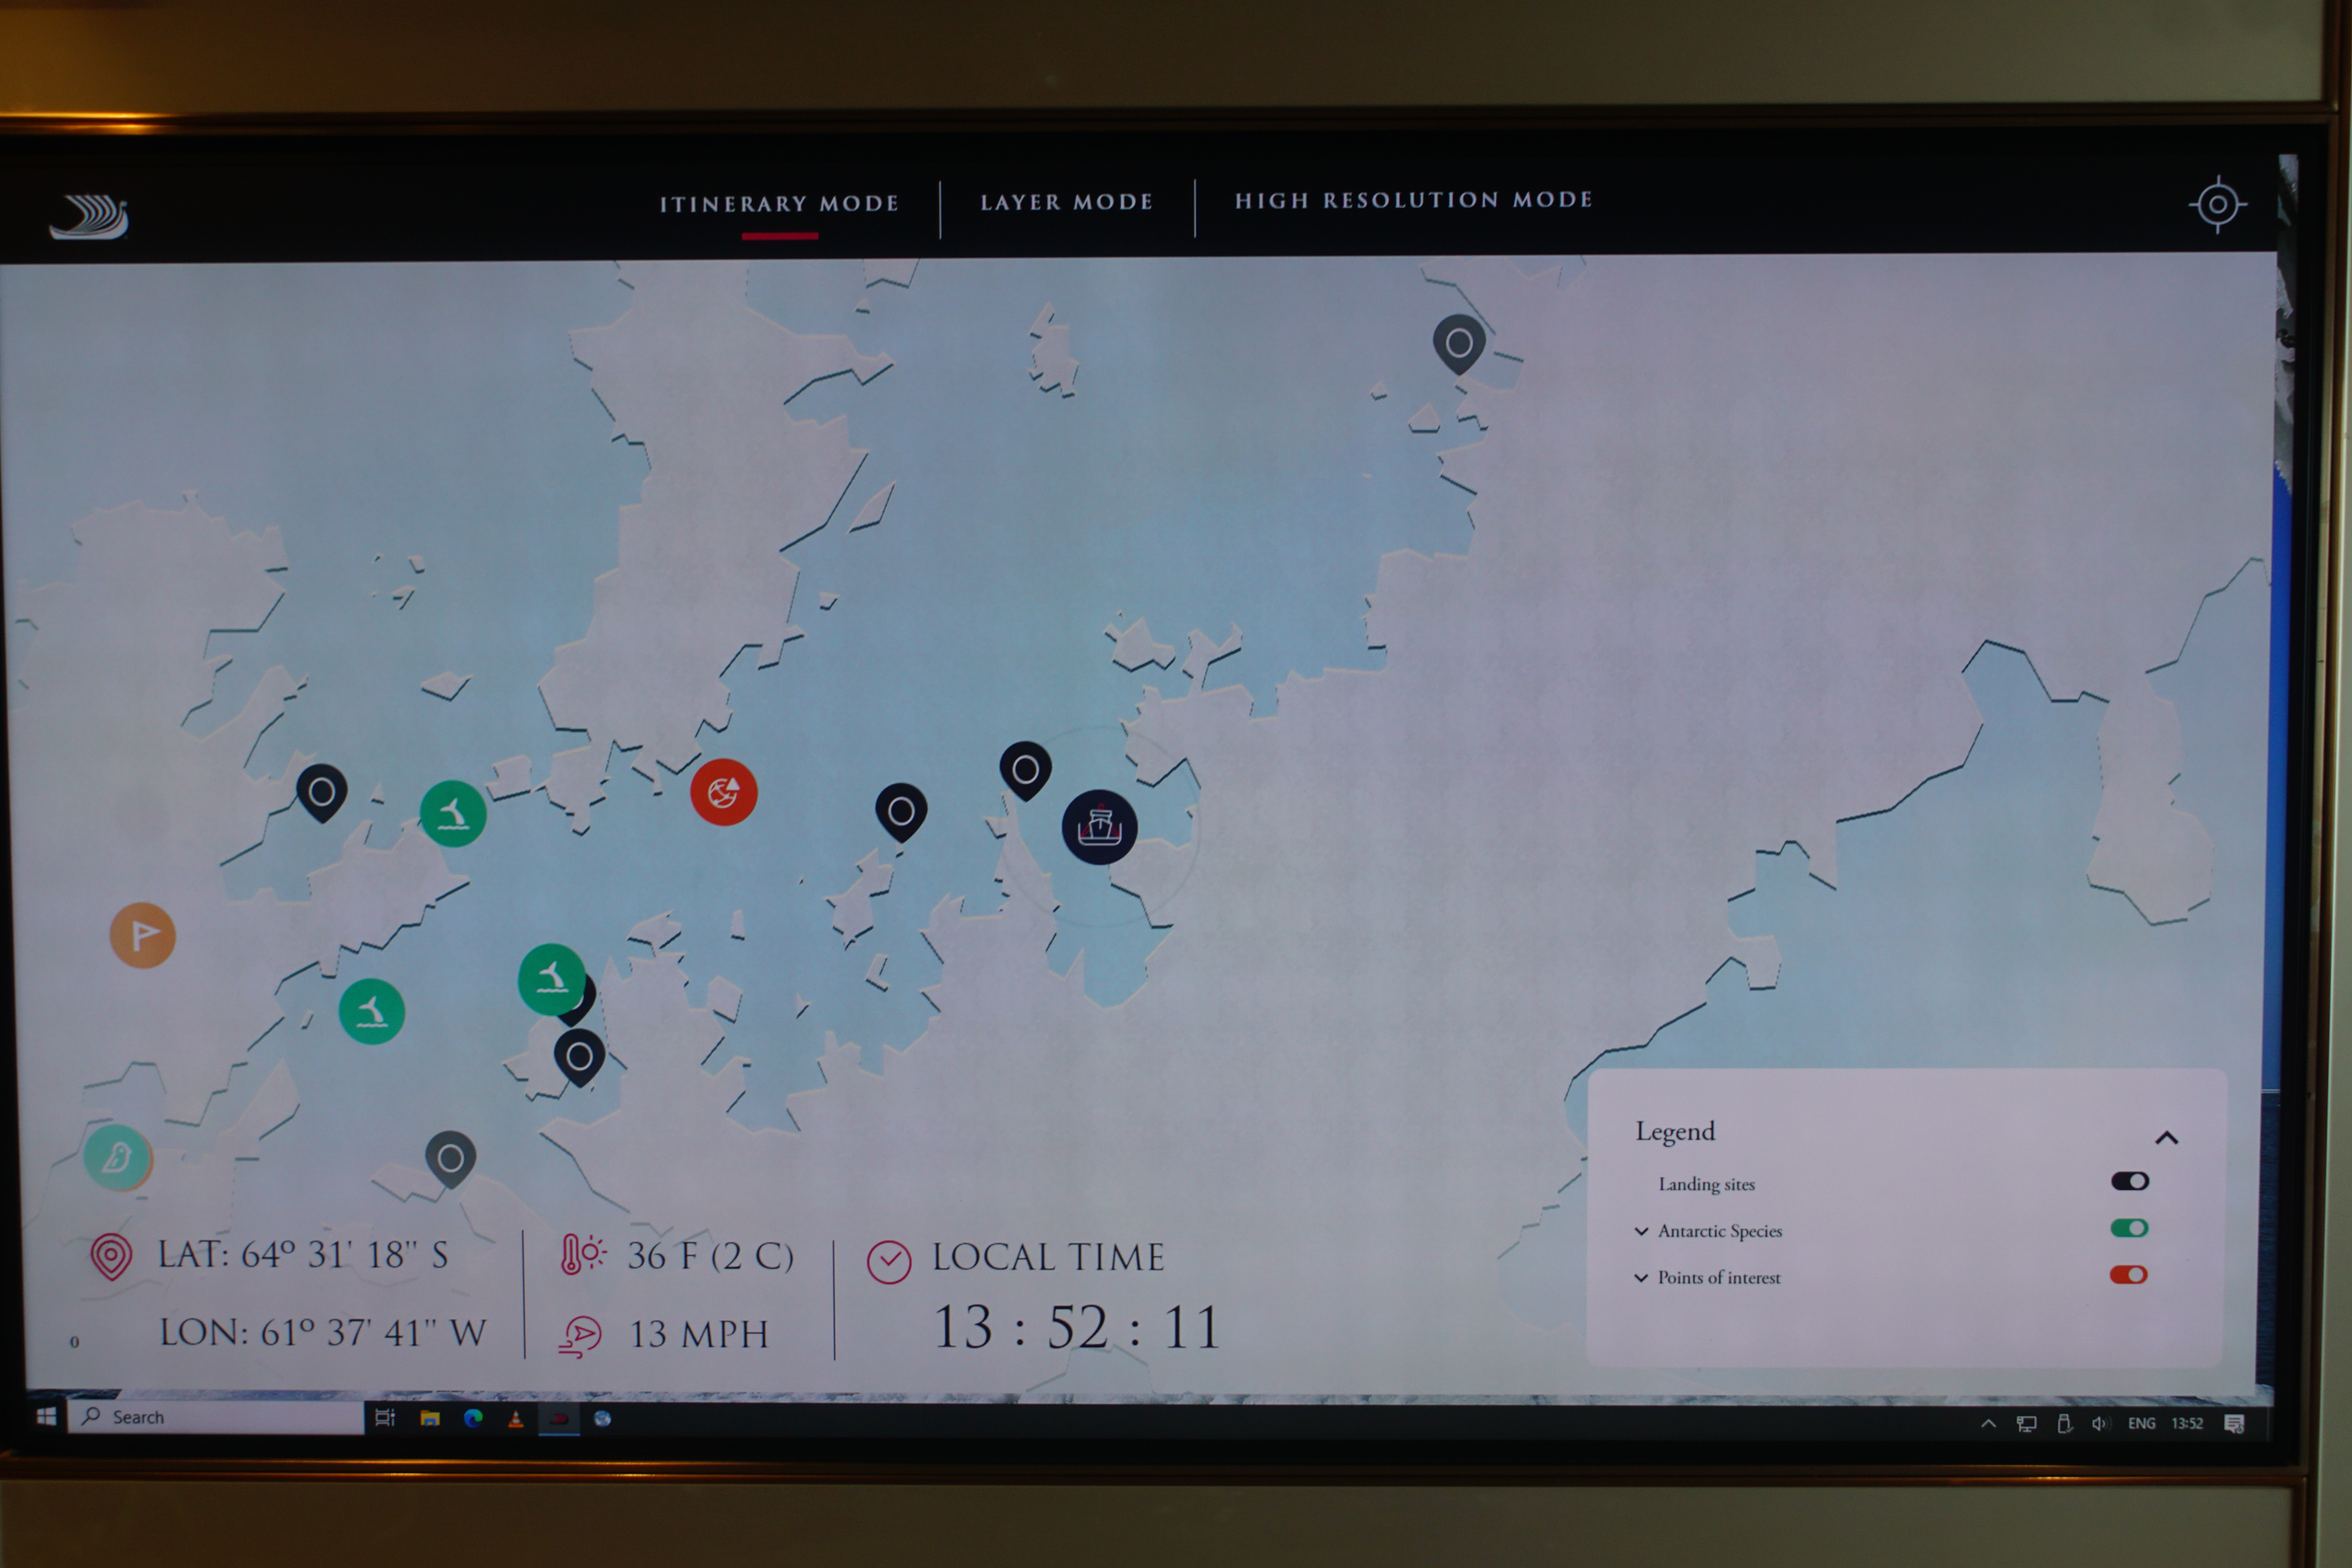This screenshot has height=1568, width=2352.
Task: Expand the Points of interest arrow
Action: tap(1641, 1278)
